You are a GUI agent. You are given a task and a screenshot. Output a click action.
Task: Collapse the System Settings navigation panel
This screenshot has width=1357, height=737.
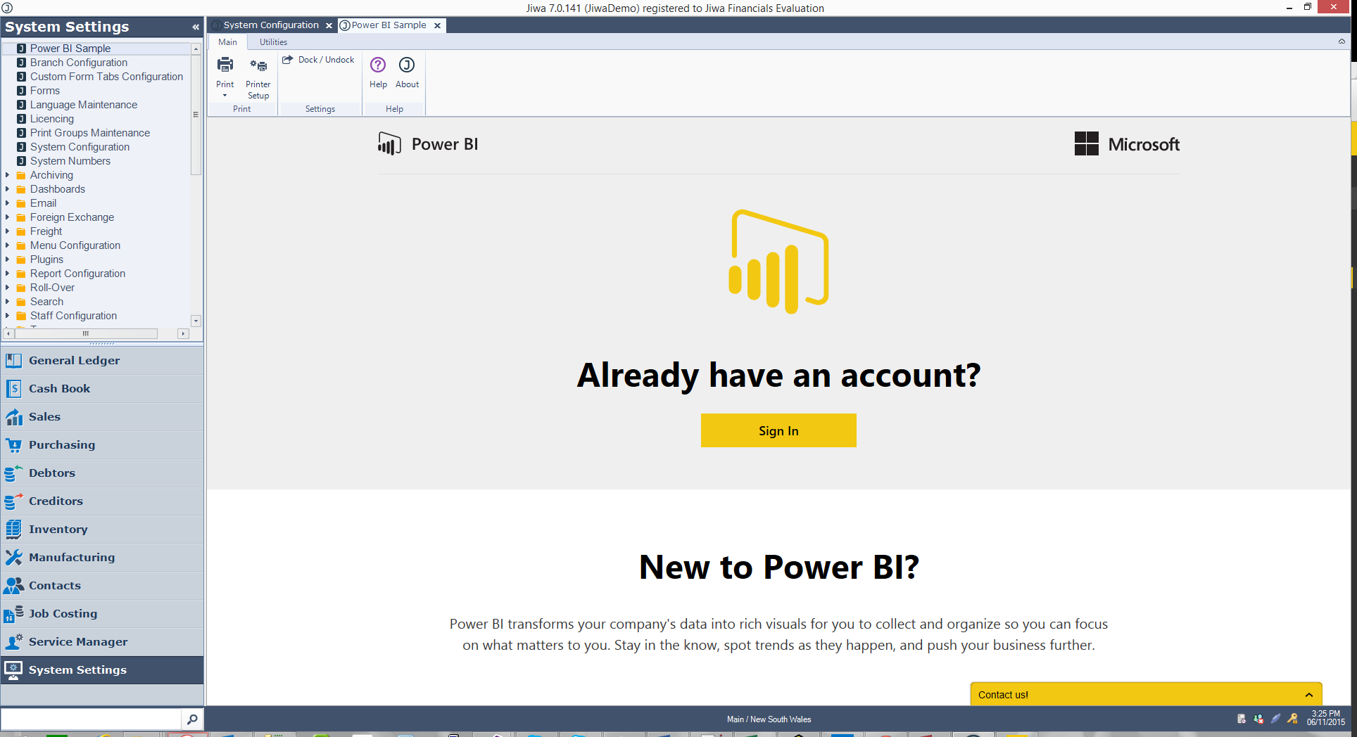pyautogui.click(x=195, y=27)
